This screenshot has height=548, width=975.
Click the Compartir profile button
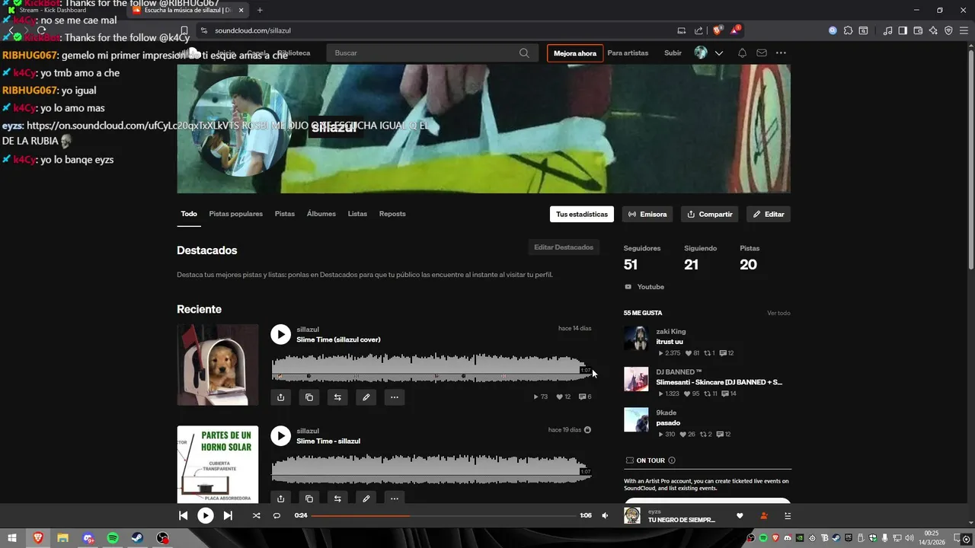click(x=710, y=214)
